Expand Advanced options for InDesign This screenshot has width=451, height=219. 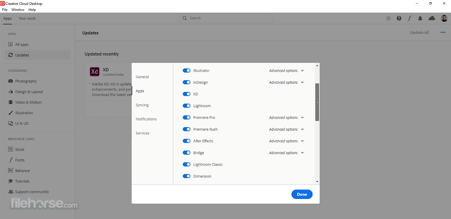click(286, 82)
